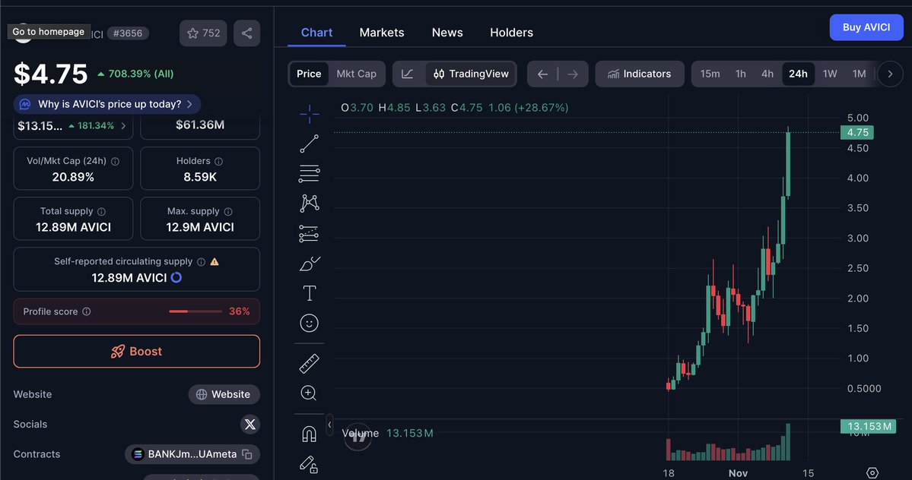Toggle the magnet snap mode
Screen dimensions: 912x480
click(309, 434)
